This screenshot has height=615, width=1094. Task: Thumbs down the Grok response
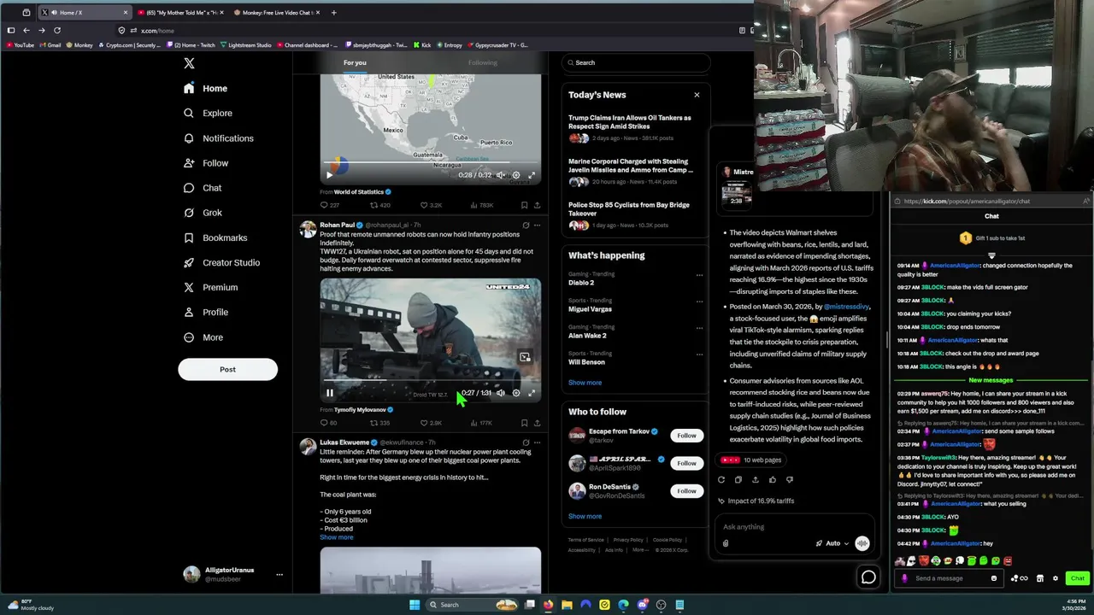pos(790,480)
